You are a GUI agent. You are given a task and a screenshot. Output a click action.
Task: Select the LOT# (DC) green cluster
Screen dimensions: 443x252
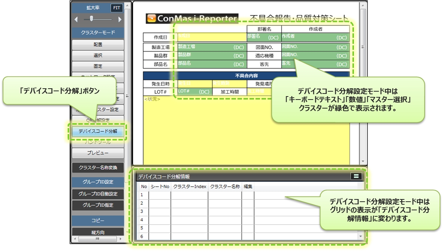(195, 92)
